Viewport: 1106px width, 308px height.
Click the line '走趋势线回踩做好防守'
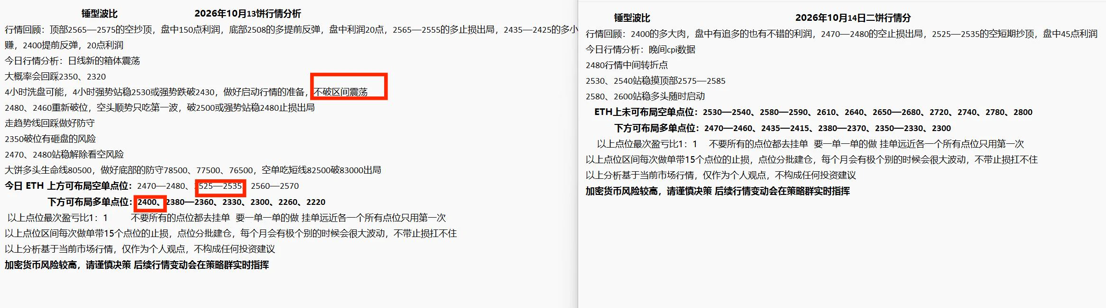click(x=50, y=123)
